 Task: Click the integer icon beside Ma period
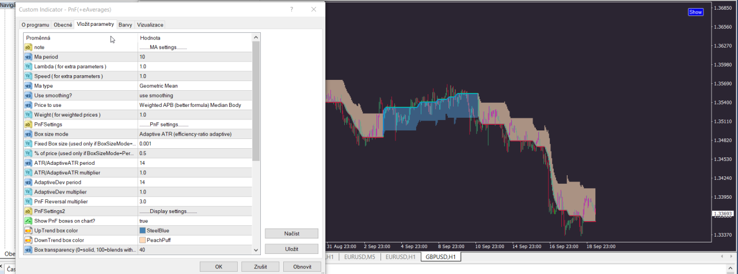(28, 57)
